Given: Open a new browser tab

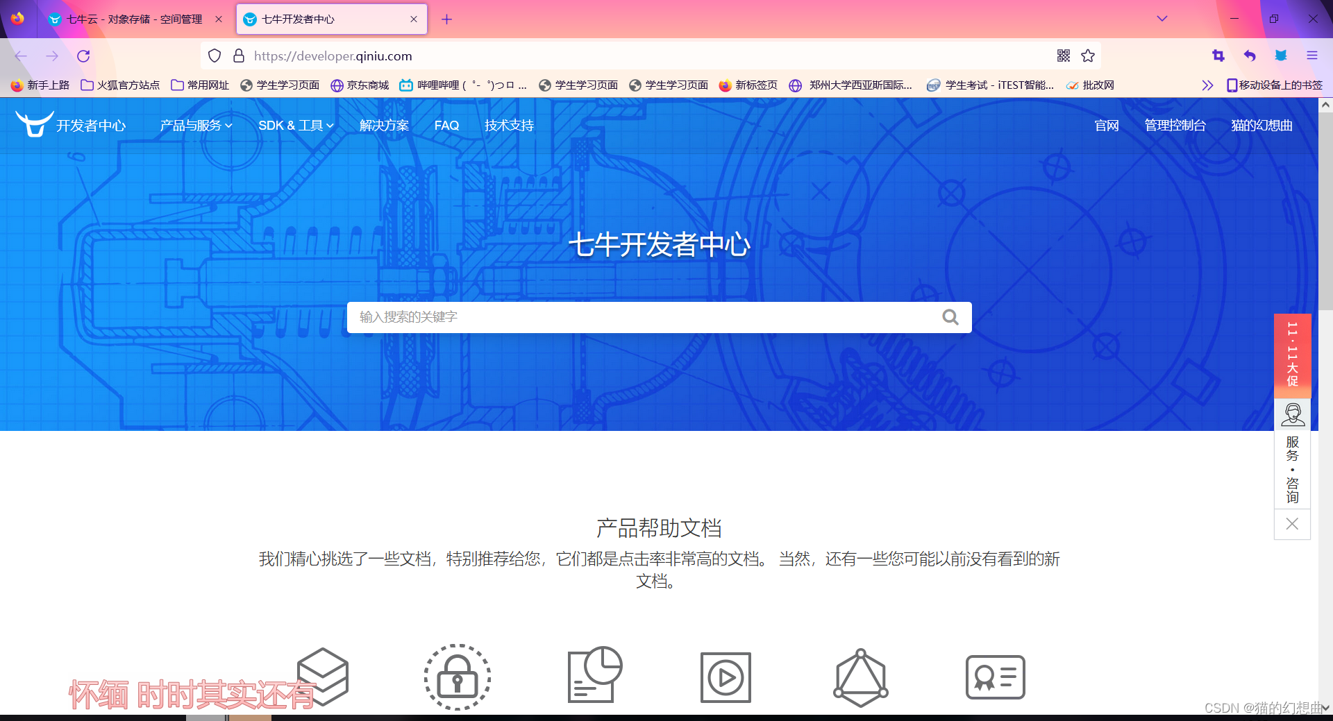Looking at the screenshot, I should (x=446, y=19).
